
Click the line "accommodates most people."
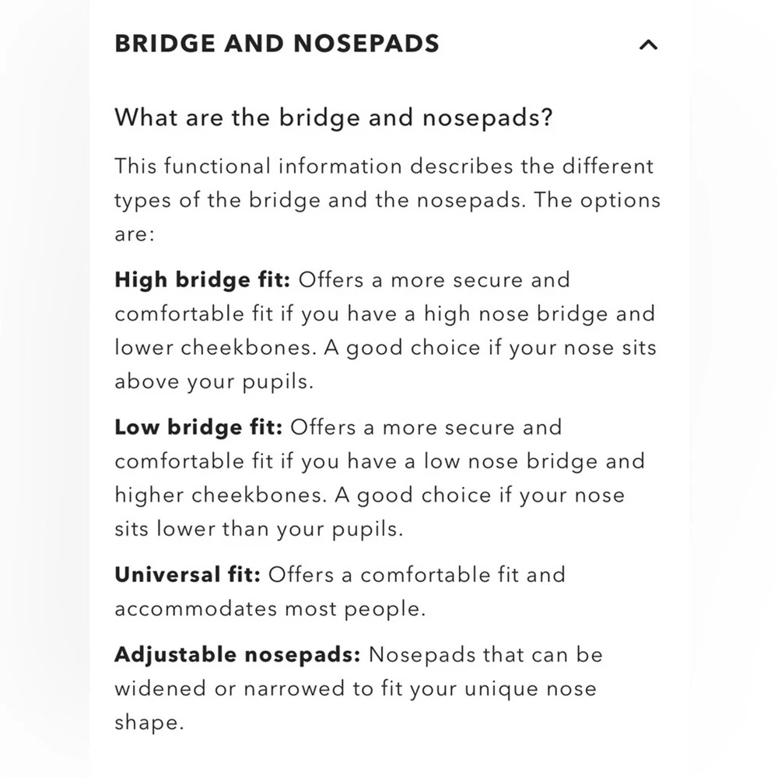(269, 609)
